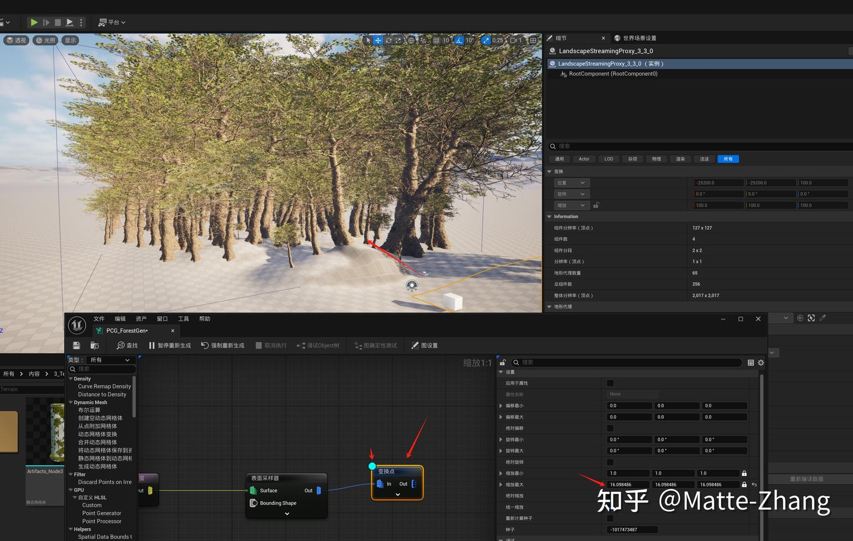Reset 缩放最大 value with the revert arrow
Image resolution: width=853 pixels, height=541 pixels.
pyautogui.click(x=754, y=484)
